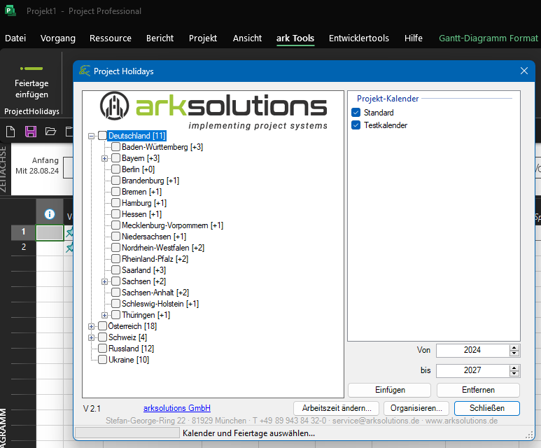
Task: Open the Entwicklertools ribbon tab
Action: (359, 38)
